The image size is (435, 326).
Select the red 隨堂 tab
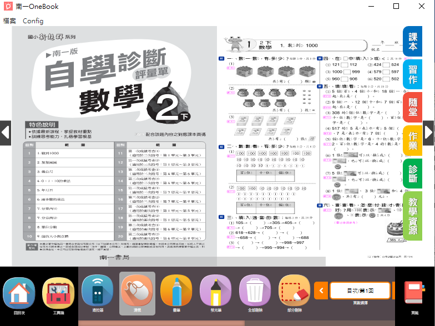[x=413, y=107]
